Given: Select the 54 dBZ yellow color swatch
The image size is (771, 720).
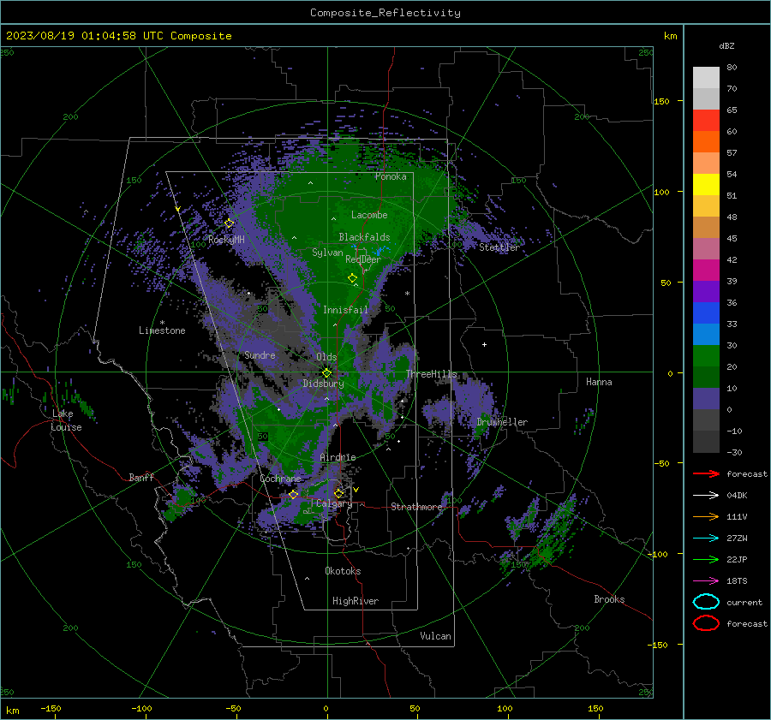Looking at the screenshot, I should click(x=706, y=184).
